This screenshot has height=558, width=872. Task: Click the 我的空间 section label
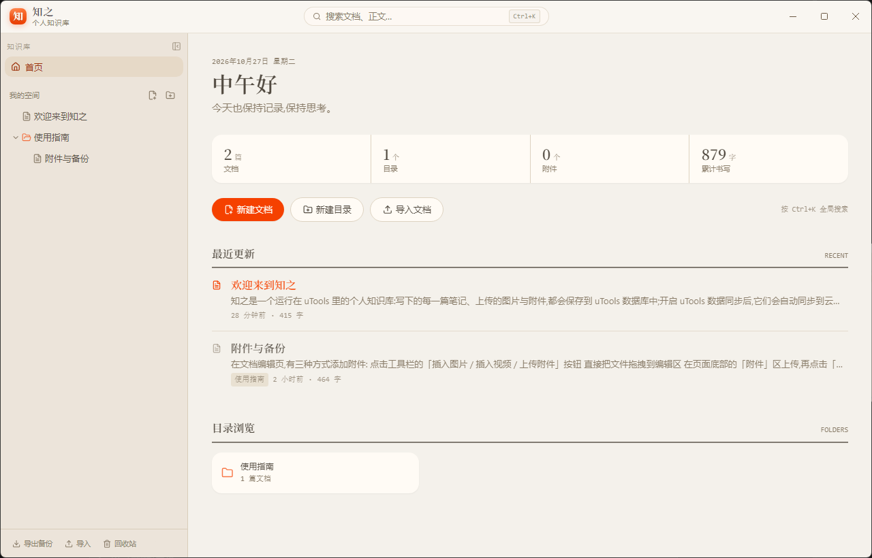click(25, 95)
